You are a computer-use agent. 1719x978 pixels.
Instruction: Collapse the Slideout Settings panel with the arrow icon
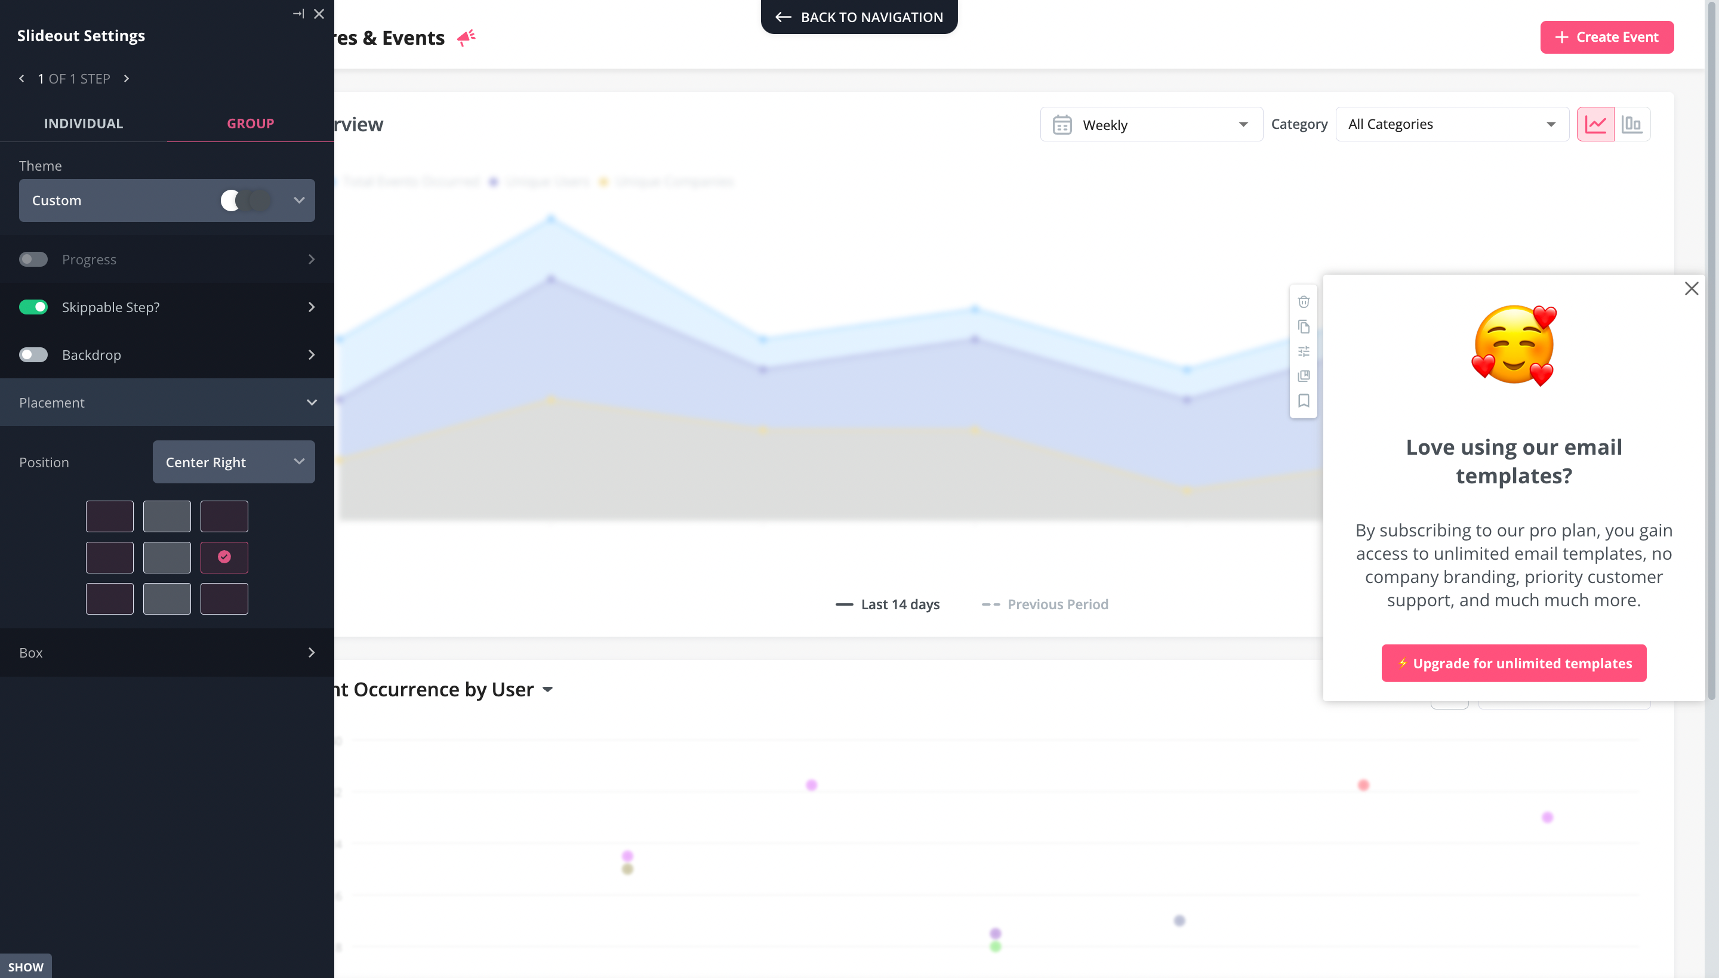click(298, 14)
